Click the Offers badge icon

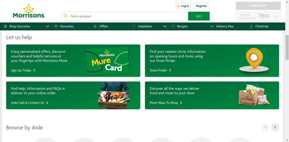tap(95, 26)
